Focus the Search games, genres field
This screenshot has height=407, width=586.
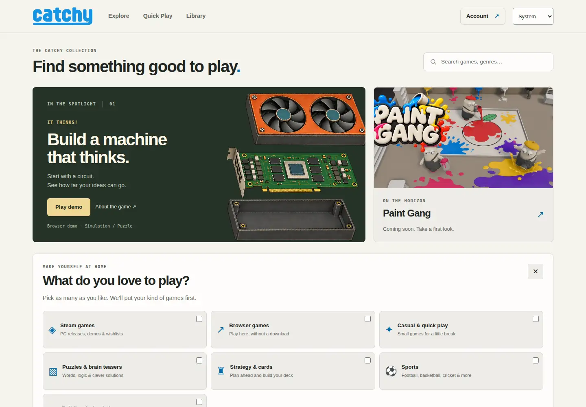(x=488, y=62)
